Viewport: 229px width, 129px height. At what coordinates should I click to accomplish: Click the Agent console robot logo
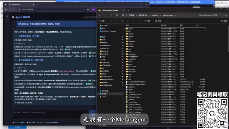coord(13,17)
